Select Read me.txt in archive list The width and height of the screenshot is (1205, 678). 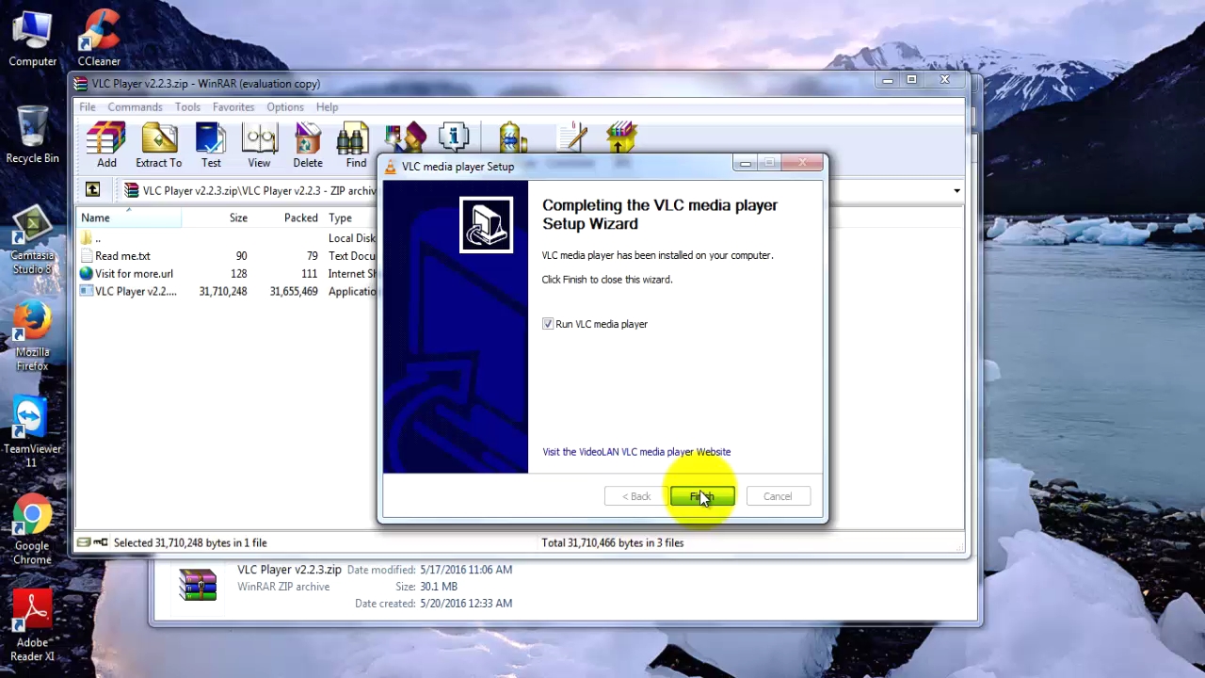[x=226, y=256]
